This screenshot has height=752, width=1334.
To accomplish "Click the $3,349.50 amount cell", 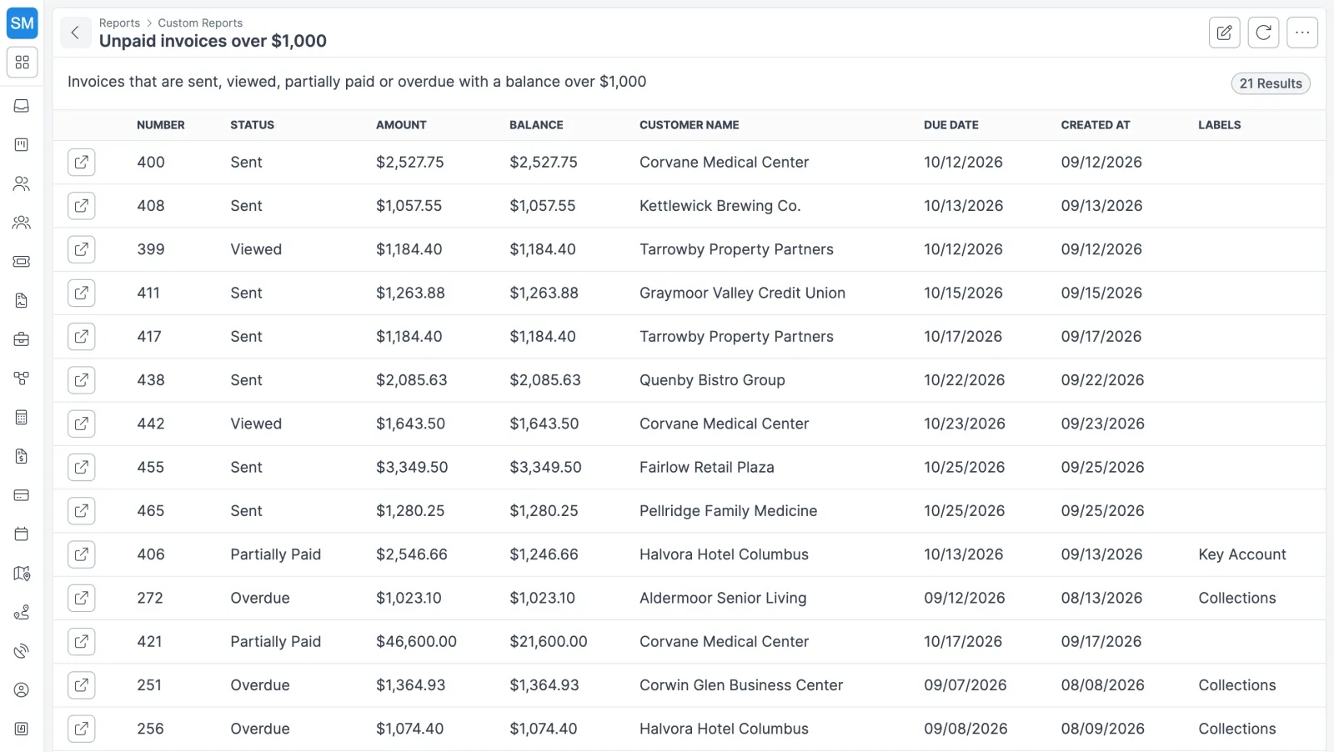I will click(412, 467).
